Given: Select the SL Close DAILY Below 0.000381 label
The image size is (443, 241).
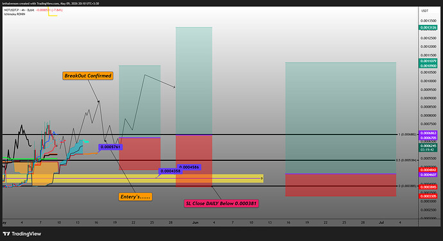Looking at the screenshot, I should click(221, 203).
